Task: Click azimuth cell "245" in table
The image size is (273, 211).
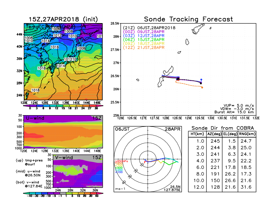Action: (215, 141)
